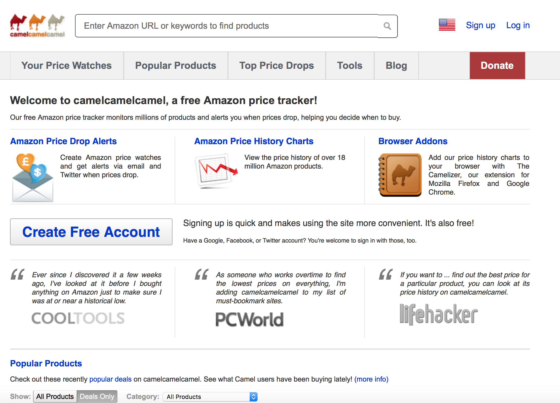Click the envelope price alerts icon
Screen dimensions: 560x403
pyautogui.click(x=32, y=178)
